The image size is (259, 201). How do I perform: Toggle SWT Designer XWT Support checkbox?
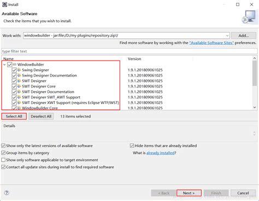tap(14, 103)
